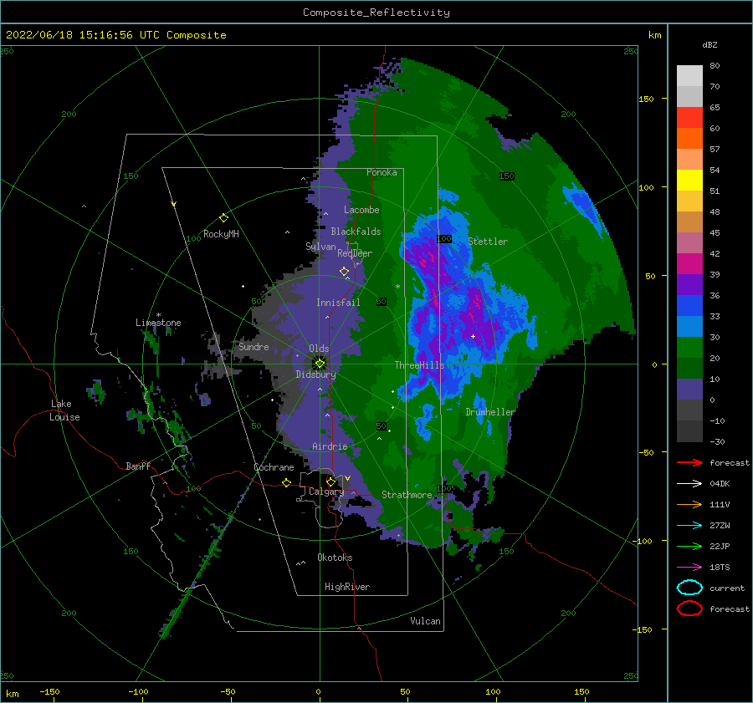Image resolution: width=753 pixels, height=703 pixels.
Task: Click the light blue swatch between 33 and 30
Action: [x=689, y=326]
